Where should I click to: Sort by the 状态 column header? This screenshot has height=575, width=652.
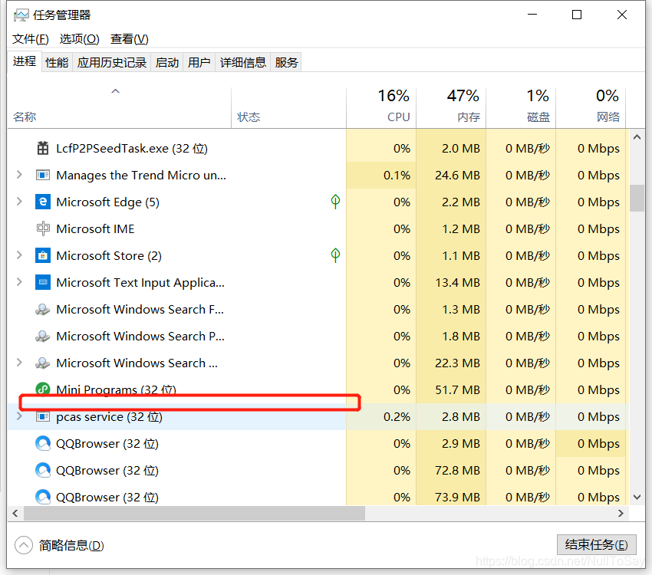coord(288,107)
